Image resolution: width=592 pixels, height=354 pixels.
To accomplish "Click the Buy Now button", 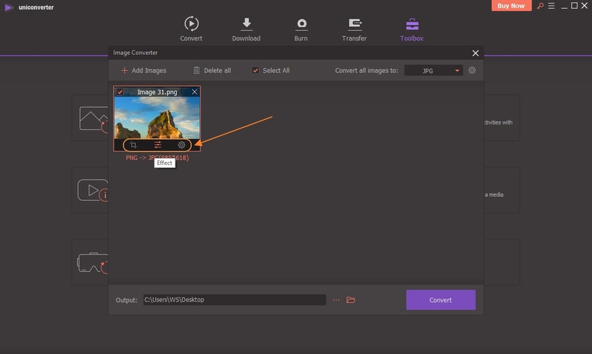I will [512, 6].
